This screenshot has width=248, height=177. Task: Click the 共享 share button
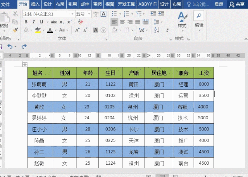237,4
